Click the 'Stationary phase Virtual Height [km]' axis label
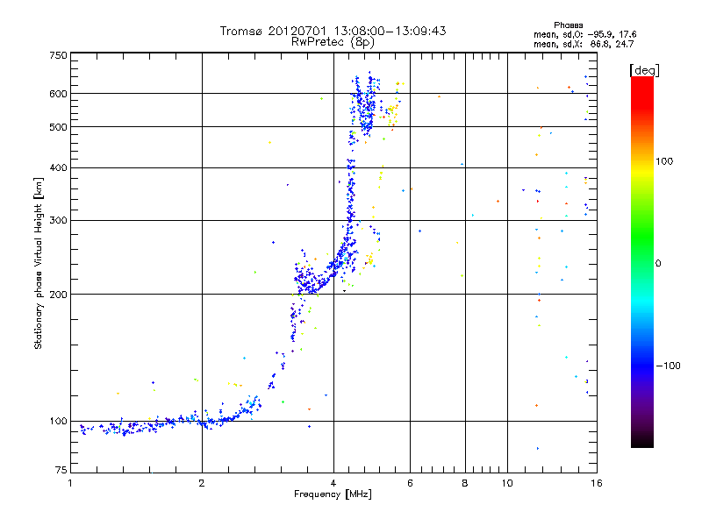Image resolution: width=702 pixels, height=526 pixels. [x=39, y=264]
